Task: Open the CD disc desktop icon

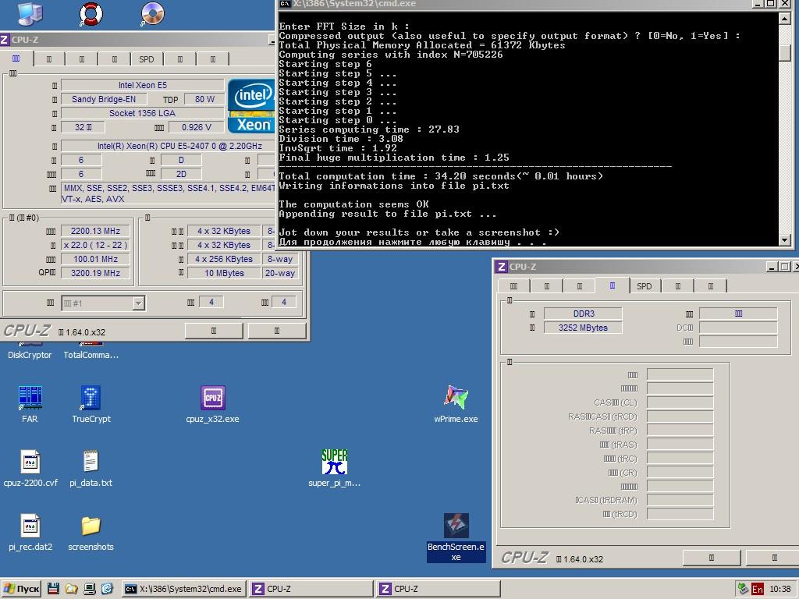Action: tap(152, 14)
